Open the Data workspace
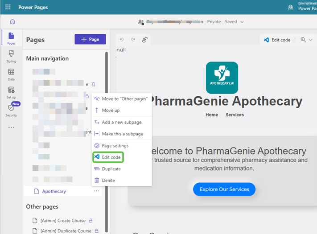 point(11,74)
